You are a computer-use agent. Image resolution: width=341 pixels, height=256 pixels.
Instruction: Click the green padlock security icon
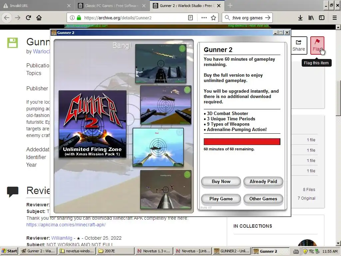coord(79,18)
